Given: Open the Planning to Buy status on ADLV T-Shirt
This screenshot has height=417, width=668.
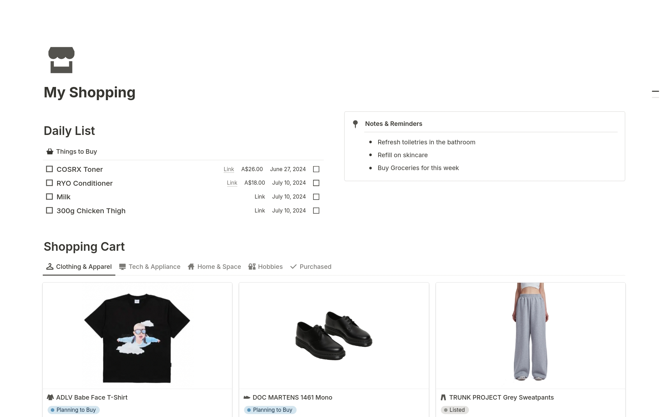Looking at the screenshot, I should point(74,410).
